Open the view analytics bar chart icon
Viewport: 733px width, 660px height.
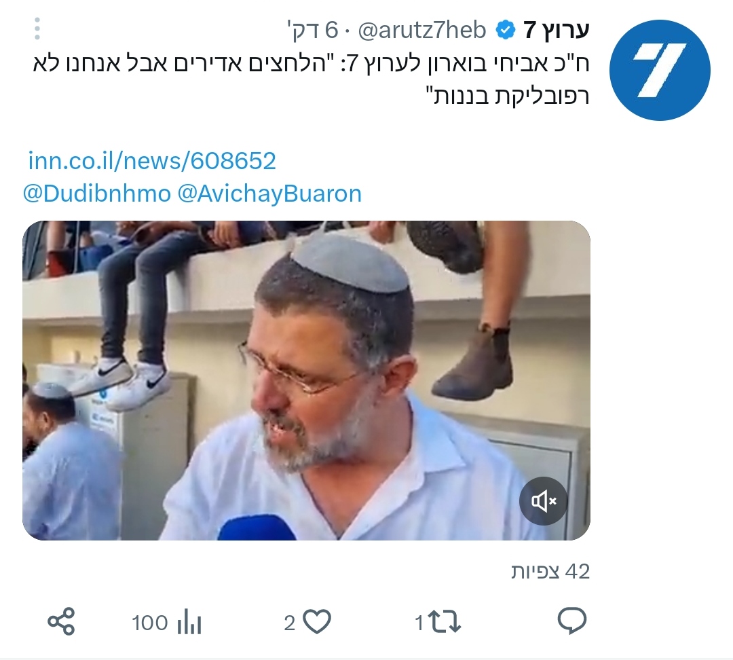(189, 623)
